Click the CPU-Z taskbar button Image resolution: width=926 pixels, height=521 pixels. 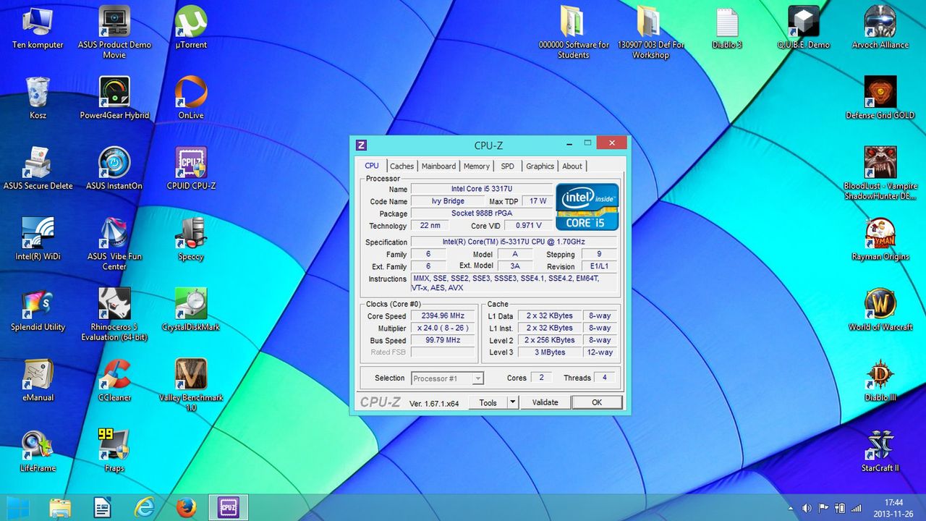[229, 507]
